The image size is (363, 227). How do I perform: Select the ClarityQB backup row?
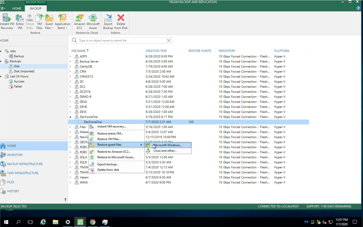189,66
